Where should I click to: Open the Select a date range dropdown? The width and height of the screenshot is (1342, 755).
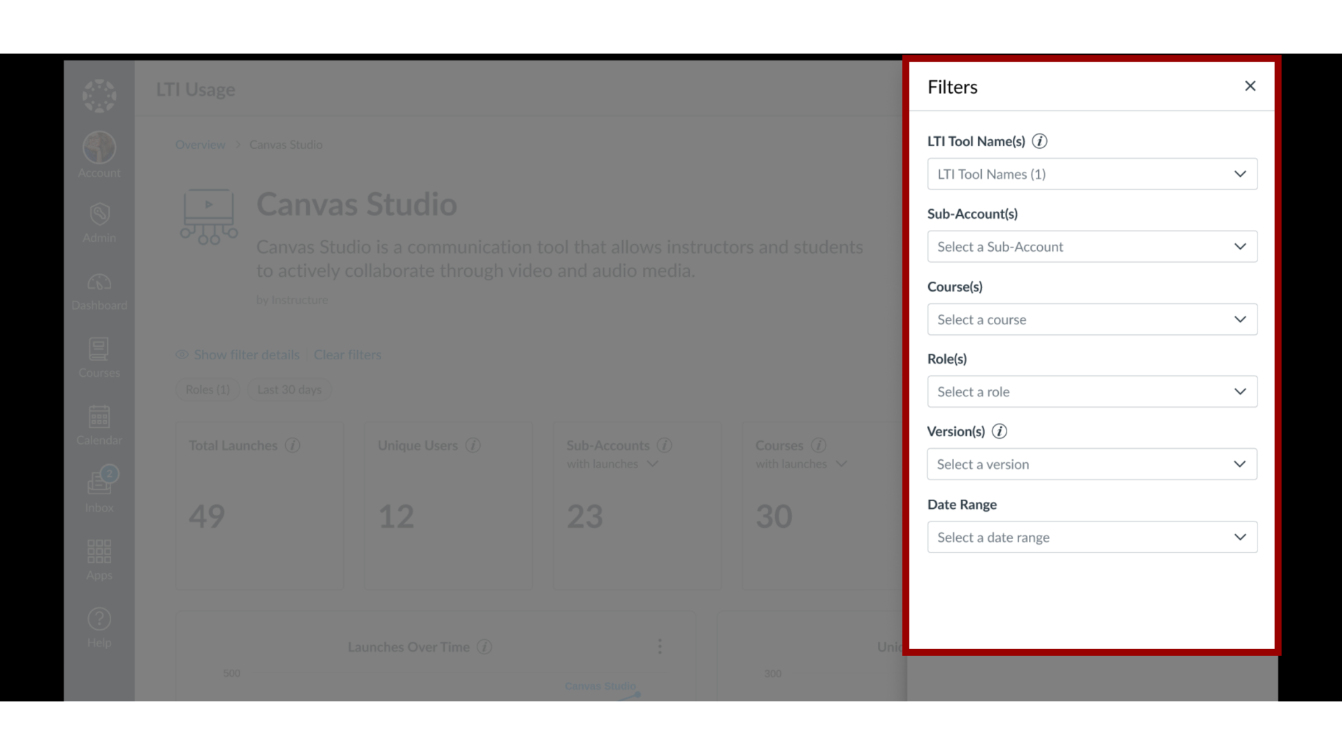(1092, 537)
